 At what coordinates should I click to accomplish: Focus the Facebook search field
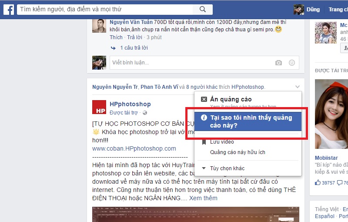click(x=105, y=9)
